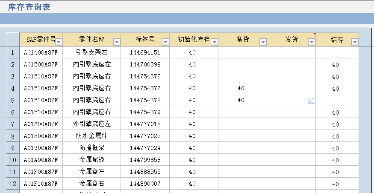Select part number A01800A87F
Screen dimensions: 374x193
click(x=41, y=136)
